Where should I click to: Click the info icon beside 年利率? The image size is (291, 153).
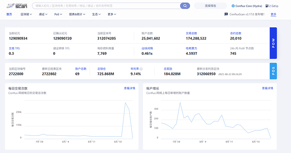tap(141, 69)
